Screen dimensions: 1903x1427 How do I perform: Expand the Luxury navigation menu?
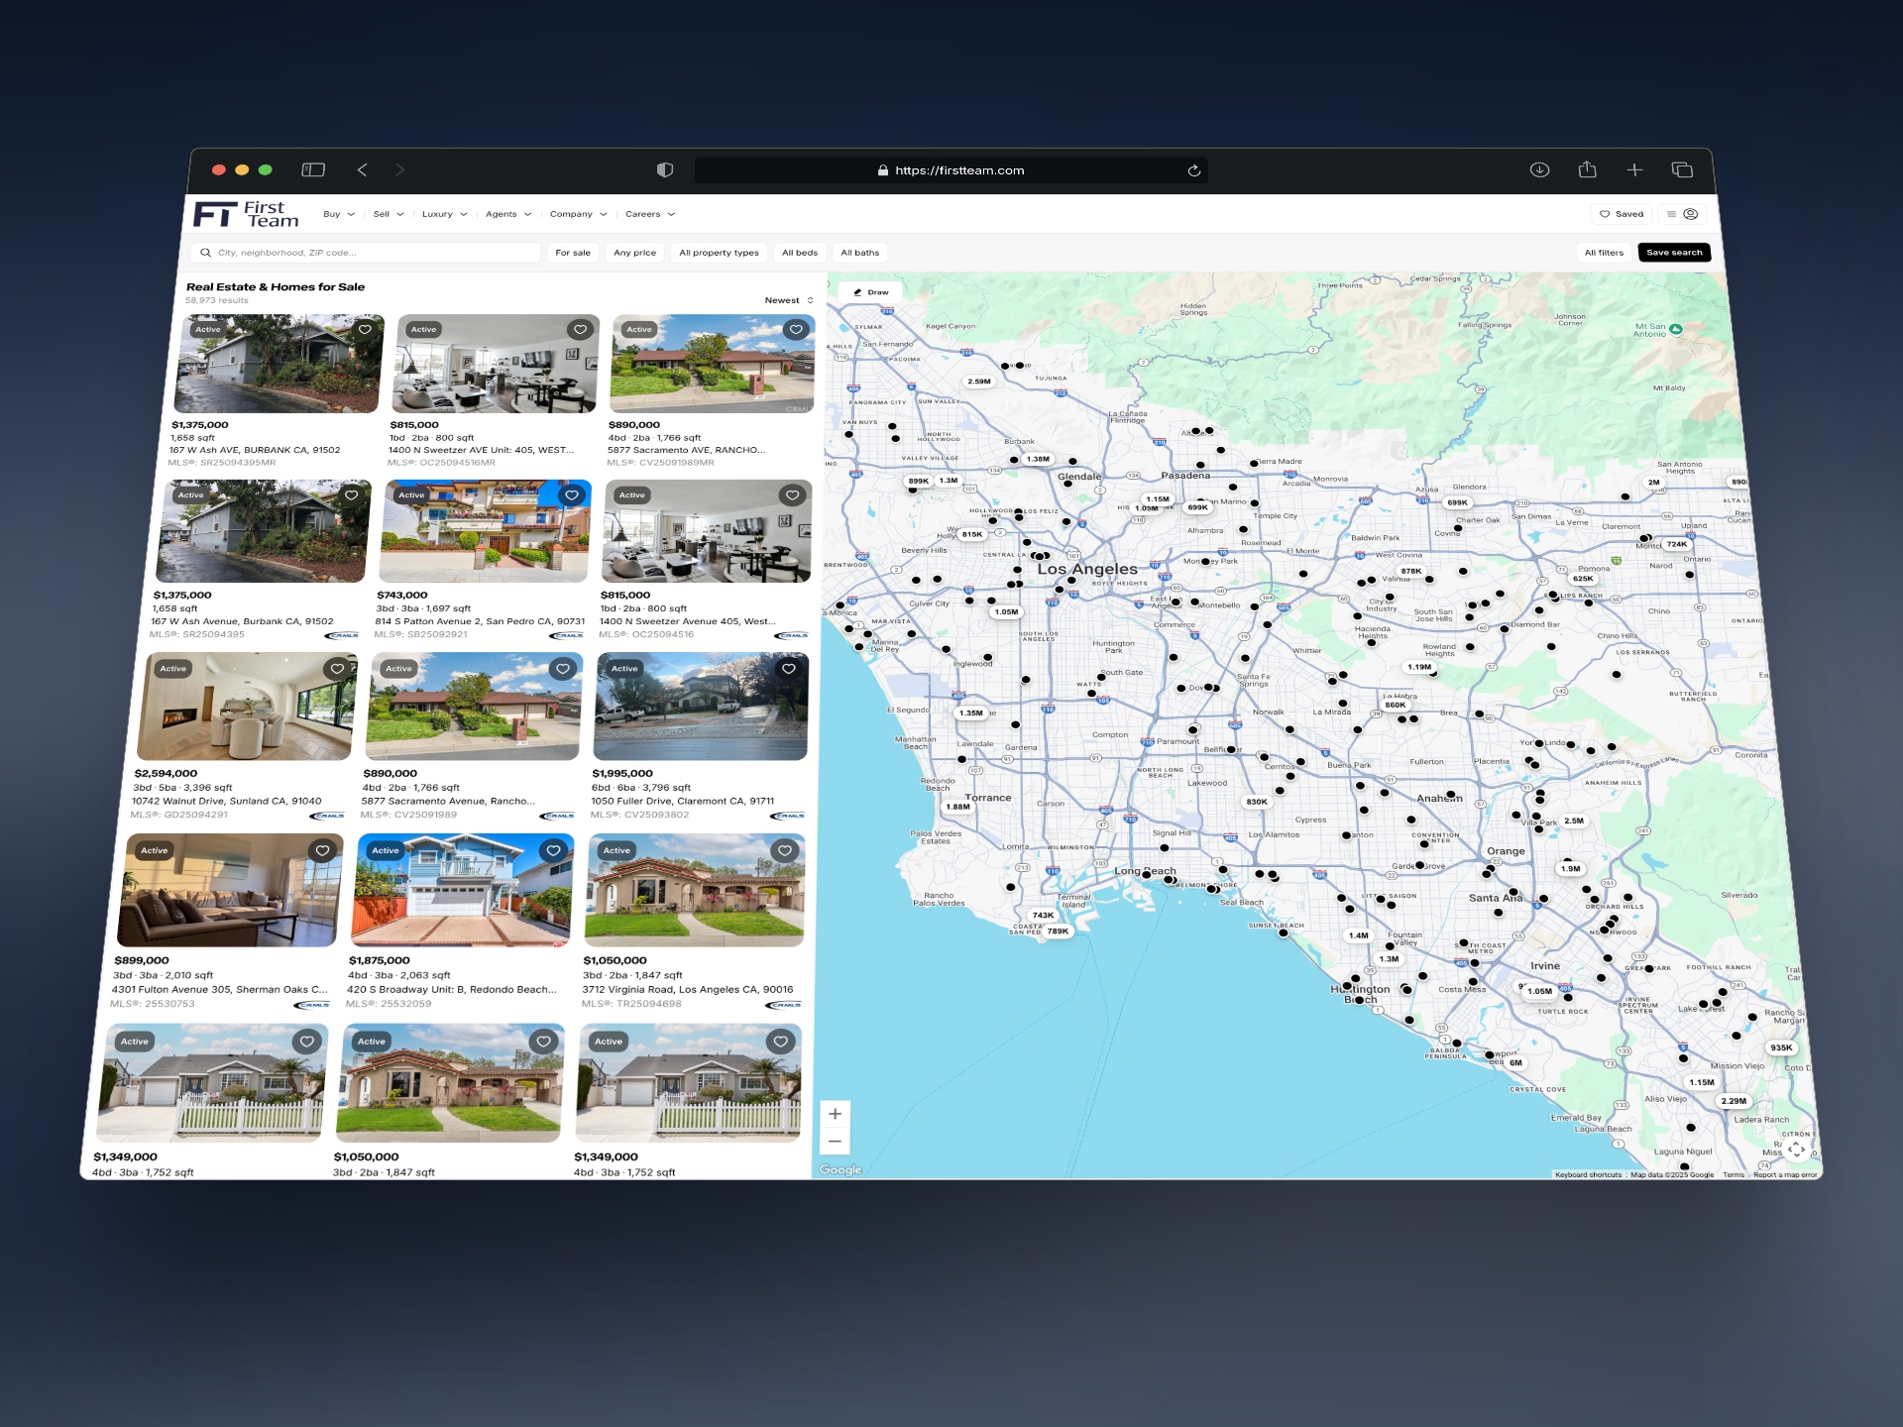[444, 214]
